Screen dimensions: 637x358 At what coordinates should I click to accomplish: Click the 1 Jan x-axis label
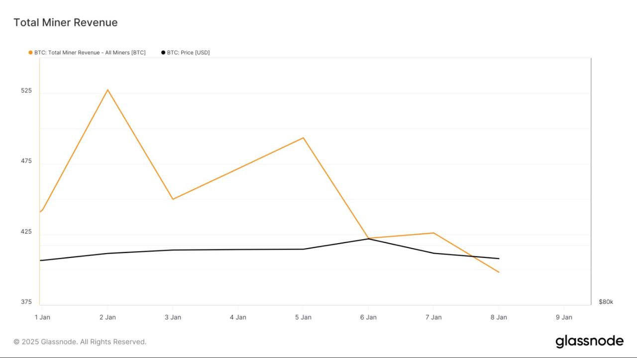click(42, 317)
